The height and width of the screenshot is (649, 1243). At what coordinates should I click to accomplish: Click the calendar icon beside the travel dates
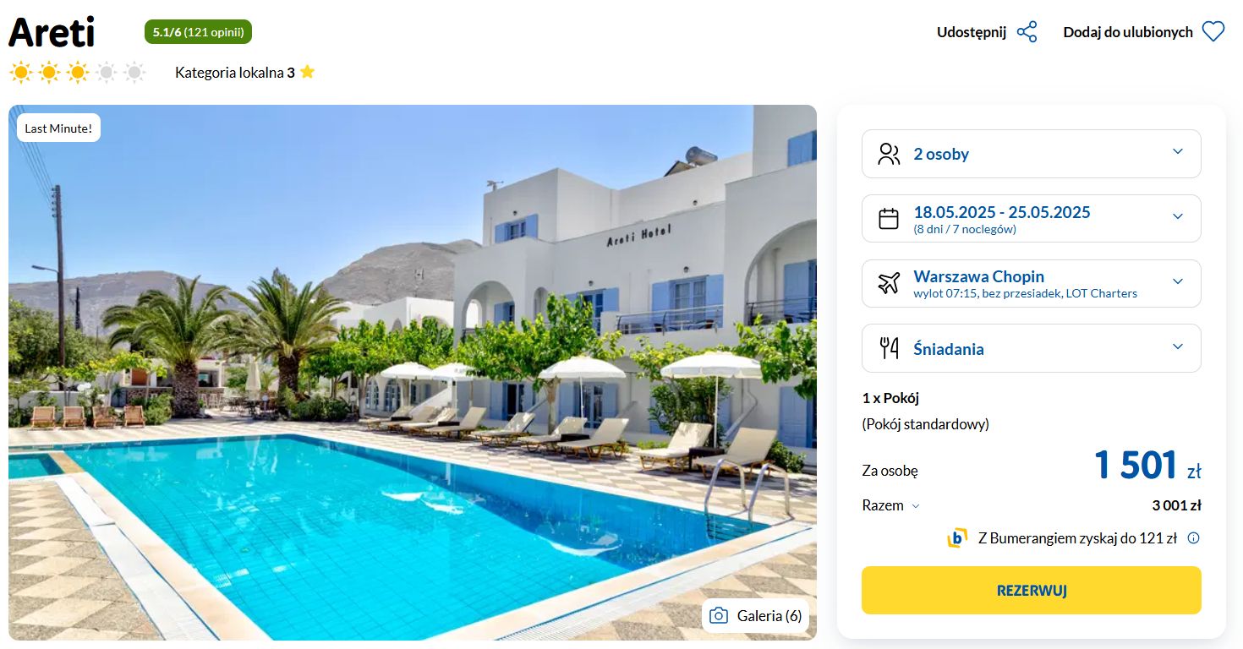click(889, 219)
